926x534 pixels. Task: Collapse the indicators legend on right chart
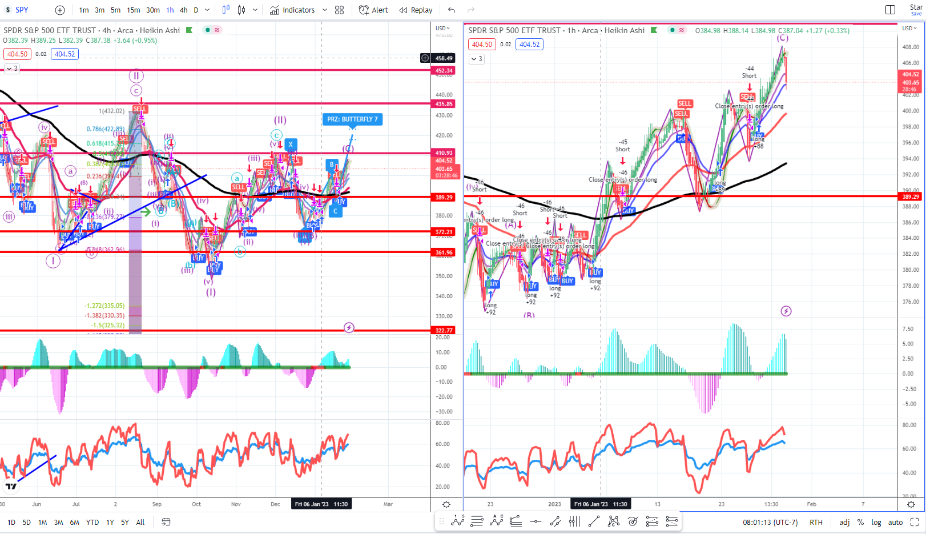pos(476,58)
